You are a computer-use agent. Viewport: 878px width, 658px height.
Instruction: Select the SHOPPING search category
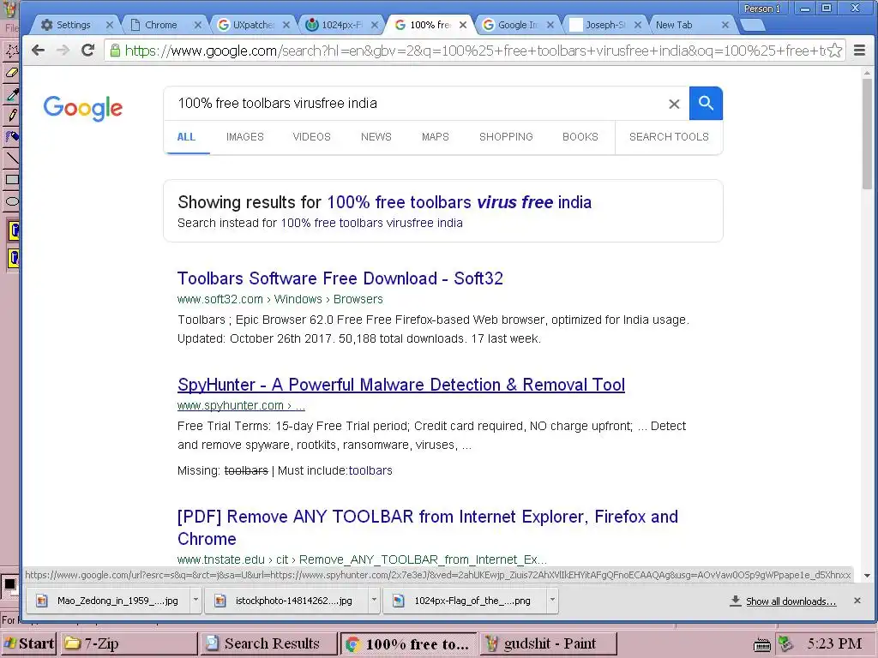coord(506,136)
